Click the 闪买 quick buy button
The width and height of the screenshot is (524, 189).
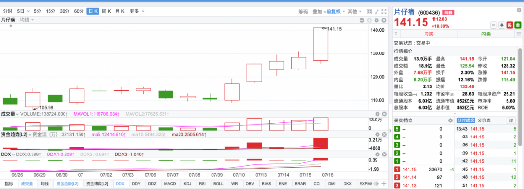pyautogui.click(x=429, y=34)
